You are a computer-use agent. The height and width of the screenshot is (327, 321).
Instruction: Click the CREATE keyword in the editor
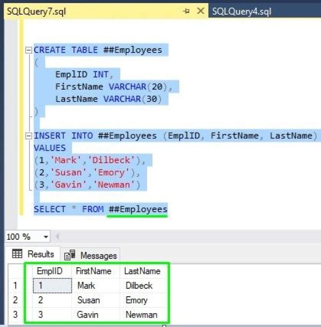tap(49, 50)
